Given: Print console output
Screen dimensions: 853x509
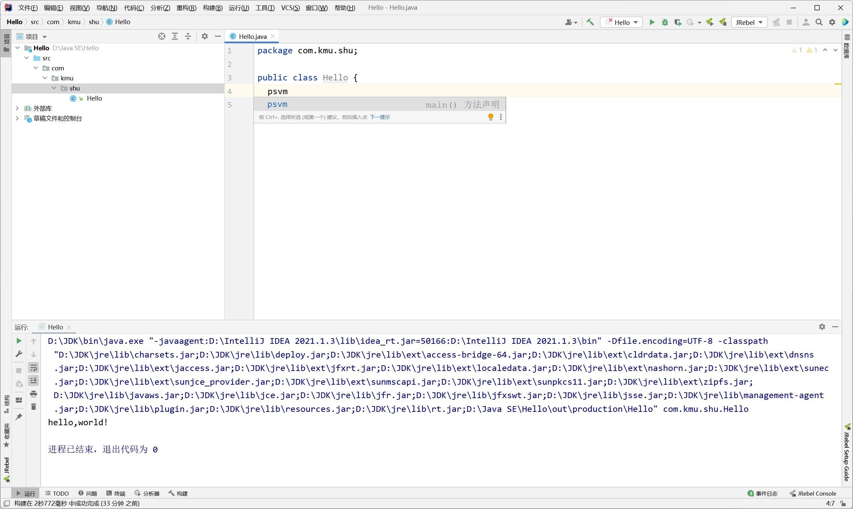Looking at the screenshot, I should pyautogui.click(x=34, y=394).
